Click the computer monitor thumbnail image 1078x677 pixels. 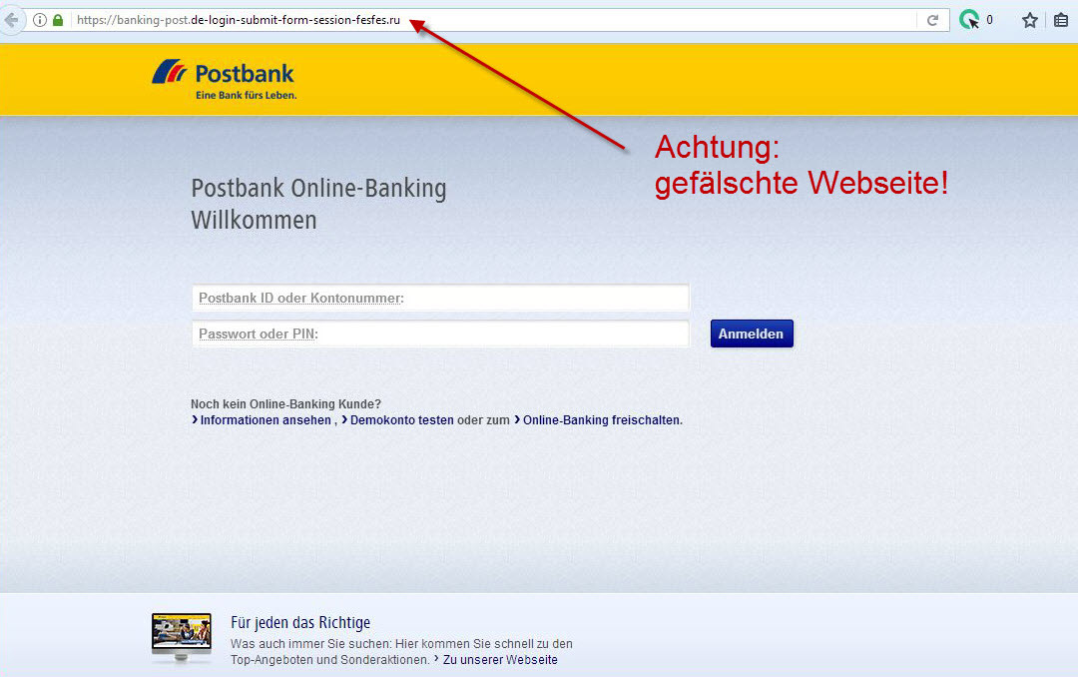tap(182, 638)
